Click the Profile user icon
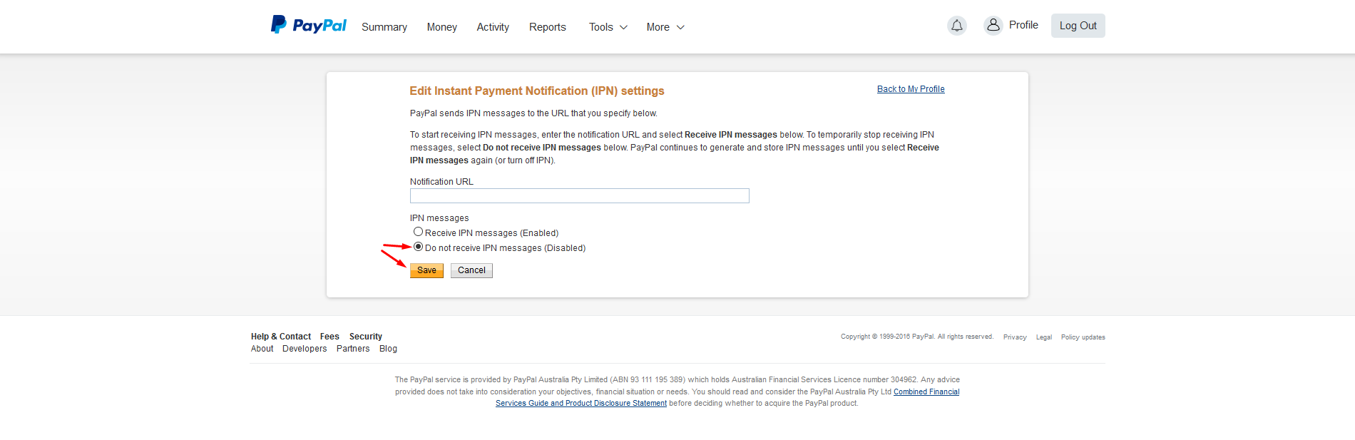 click(x=993, y=25)
